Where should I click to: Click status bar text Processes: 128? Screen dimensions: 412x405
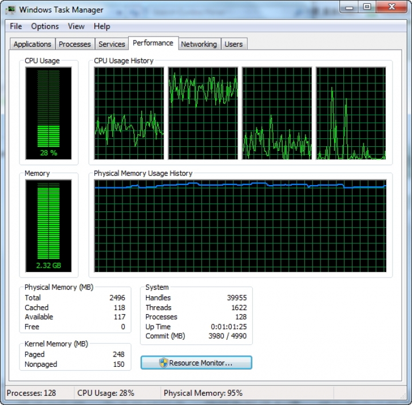pyautogui.click(x=31, y=393)
